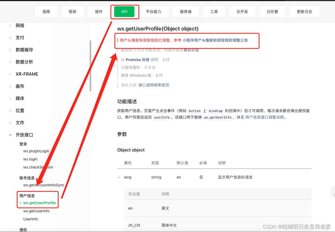Expand the 媒体 section chevron
Screen dimensions: 335x232
coord(10,98)
